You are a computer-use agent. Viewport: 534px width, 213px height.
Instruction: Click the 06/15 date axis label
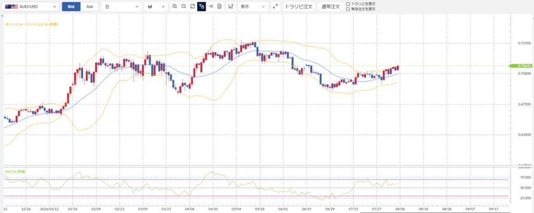[x=307, y=209]
